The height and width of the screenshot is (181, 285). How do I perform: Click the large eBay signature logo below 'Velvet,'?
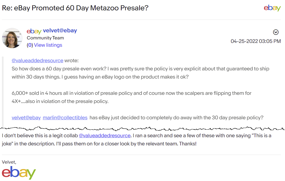point(19,173)
